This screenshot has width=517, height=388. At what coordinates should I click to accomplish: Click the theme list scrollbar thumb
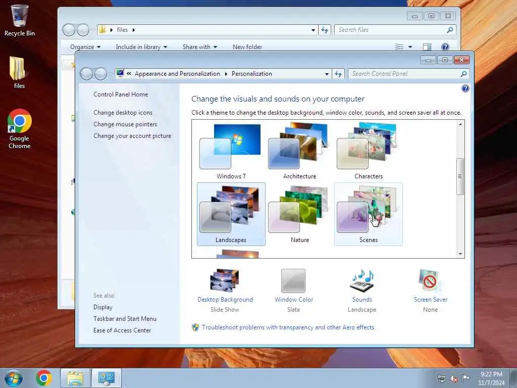pos(460,176)
